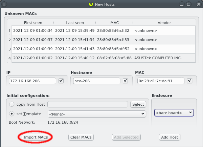Click the Add Selected button
Viewport: 203px width, 147px height.
[x=126, y=137]
